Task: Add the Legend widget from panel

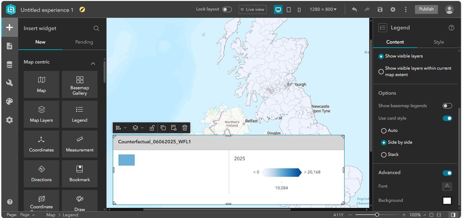Action: coord(80,114)
